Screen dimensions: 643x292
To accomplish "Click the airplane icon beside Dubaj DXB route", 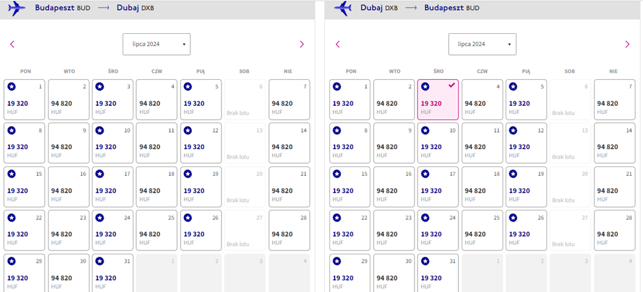I will pyautogui.click(x=342, y=8).
